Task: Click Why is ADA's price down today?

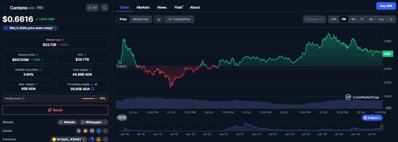Action: point(31,28)
